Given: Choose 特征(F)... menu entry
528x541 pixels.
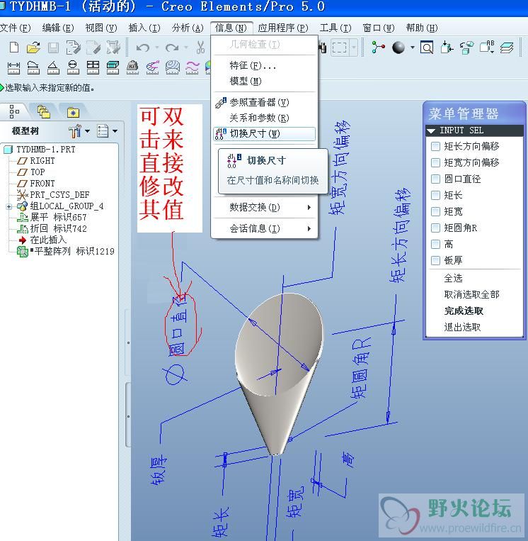Looking at the screenshot, I should [264, 65].
